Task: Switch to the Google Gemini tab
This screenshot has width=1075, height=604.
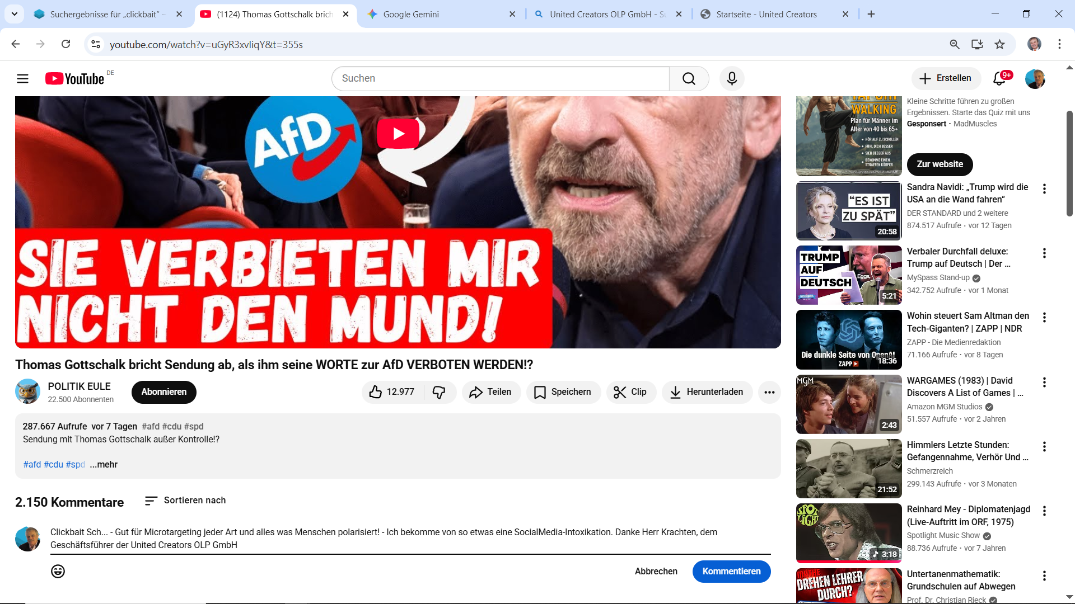Action: point(411,14)
